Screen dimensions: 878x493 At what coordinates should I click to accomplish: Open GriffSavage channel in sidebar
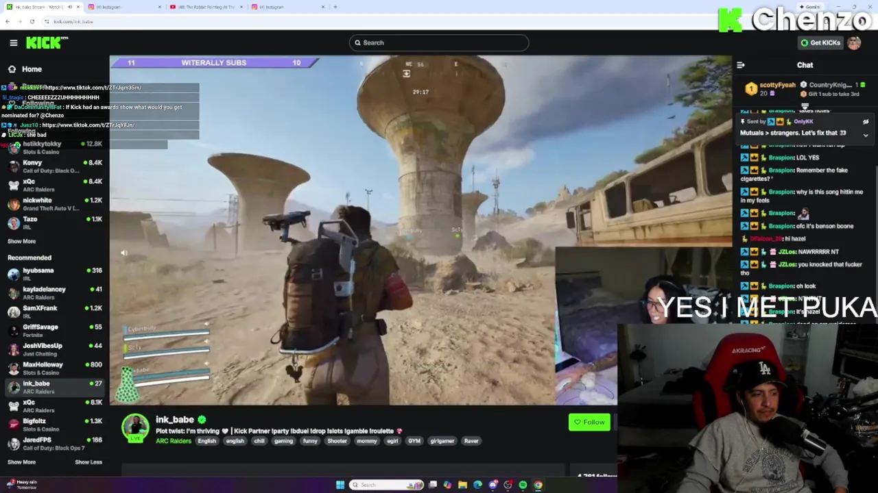coord(55,331)
